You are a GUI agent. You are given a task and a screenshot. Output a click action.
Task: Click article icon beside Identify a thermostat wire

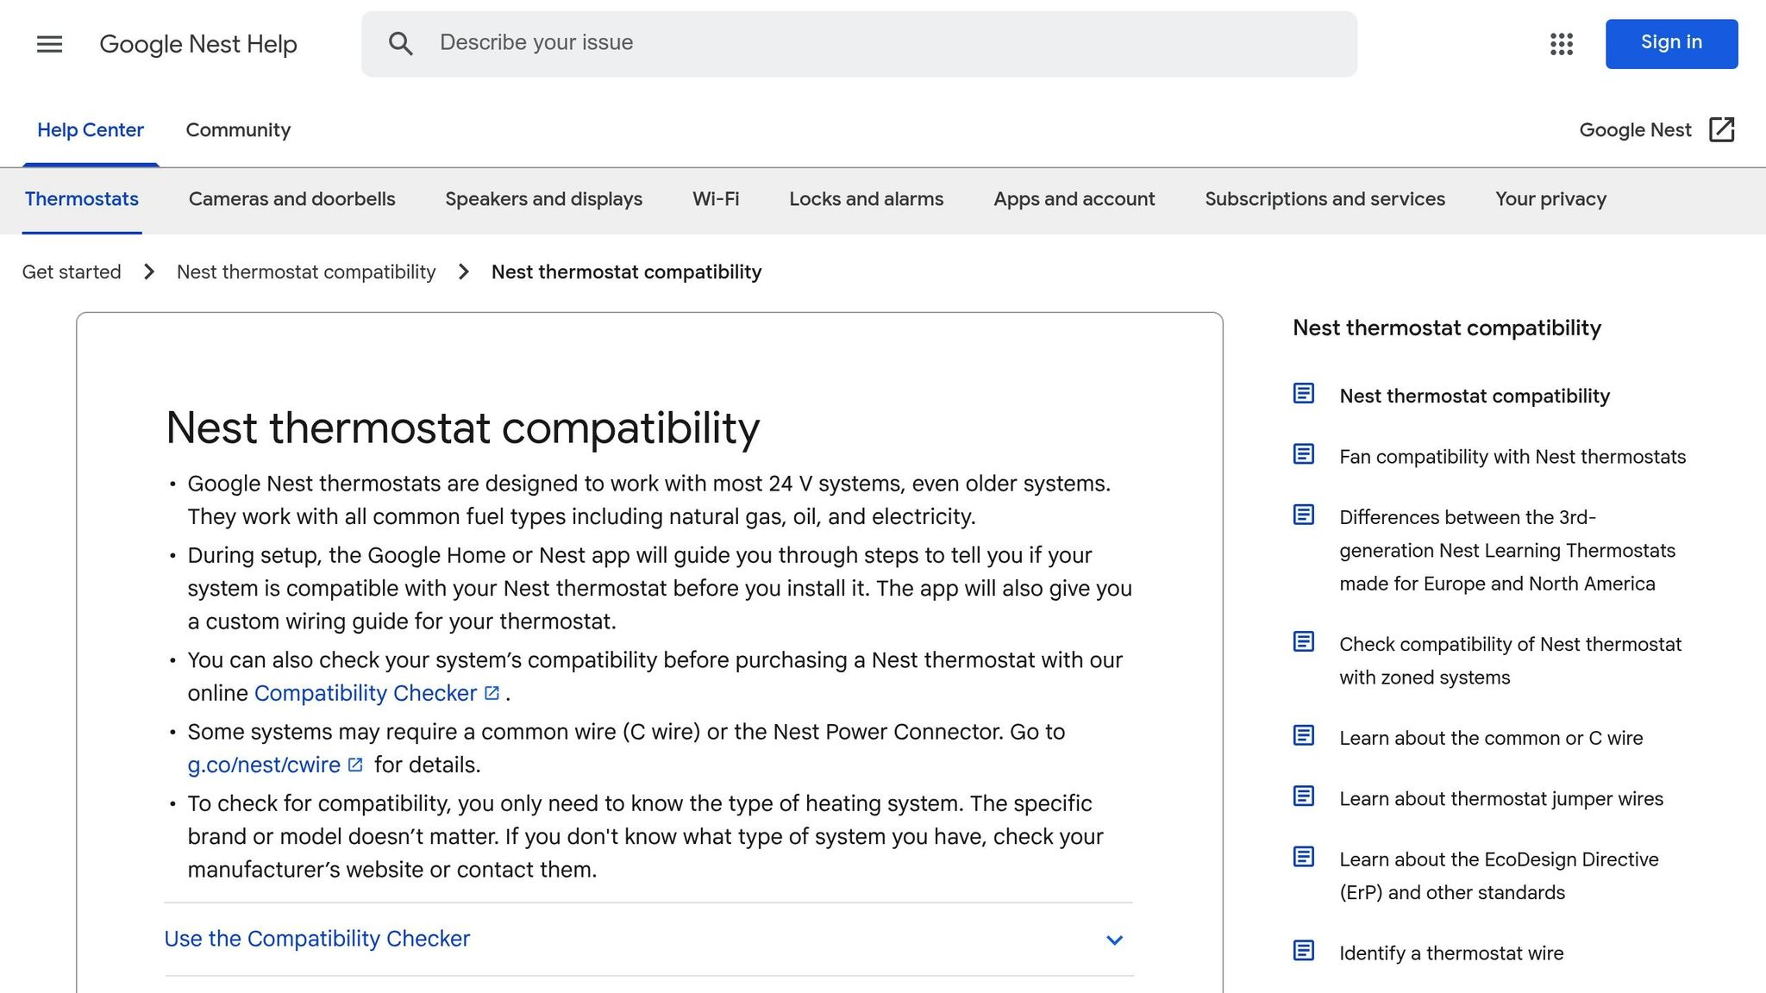pyautogui.click(x=1303, y=951)
